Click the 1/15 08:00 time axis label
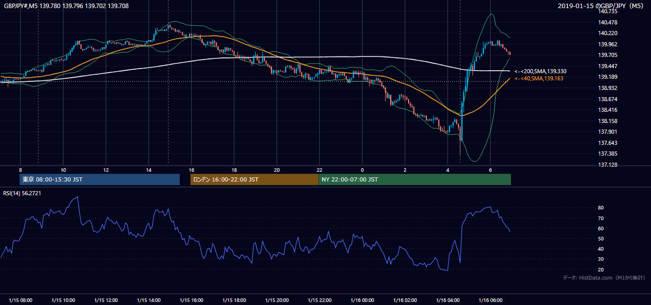The width and height of the screenshot is (651, 305). pyautogui.click(x=20, y=300)
